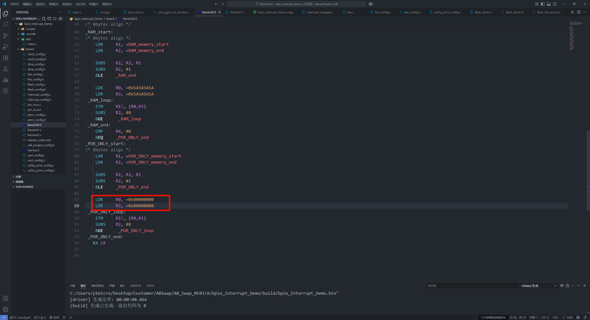The image size is (590, 320).
Task: Collapse all folders in explorer
Action: tap(60, 18)
